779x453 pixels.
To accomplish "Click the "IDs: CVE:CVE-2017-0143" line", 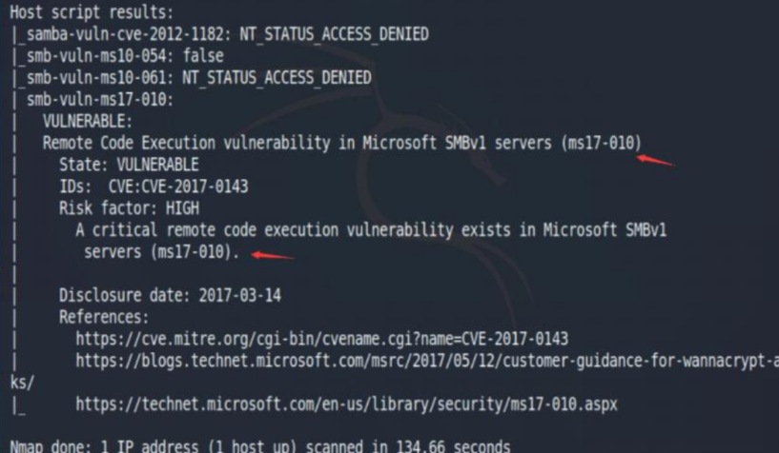I will (154, 187).
